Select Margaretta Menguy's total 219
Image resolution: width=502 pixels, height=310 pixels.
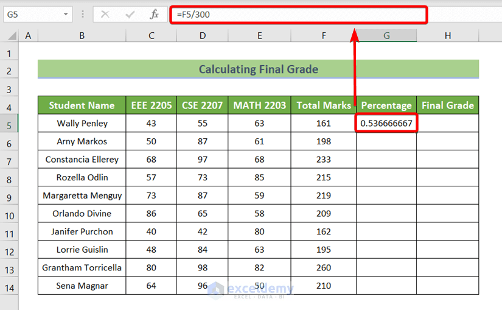324,196
